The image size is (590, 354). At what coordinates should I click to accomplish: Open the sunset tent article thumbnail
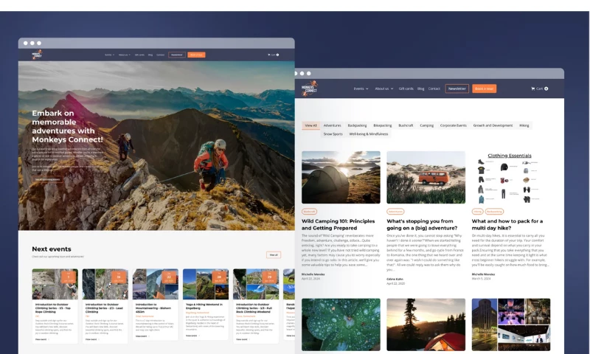[x=426, y=324]
